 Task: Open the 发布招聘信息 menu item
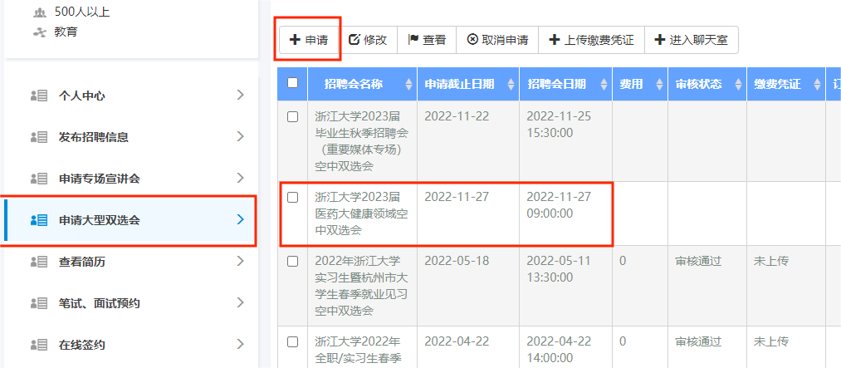[x=94, y=137]
